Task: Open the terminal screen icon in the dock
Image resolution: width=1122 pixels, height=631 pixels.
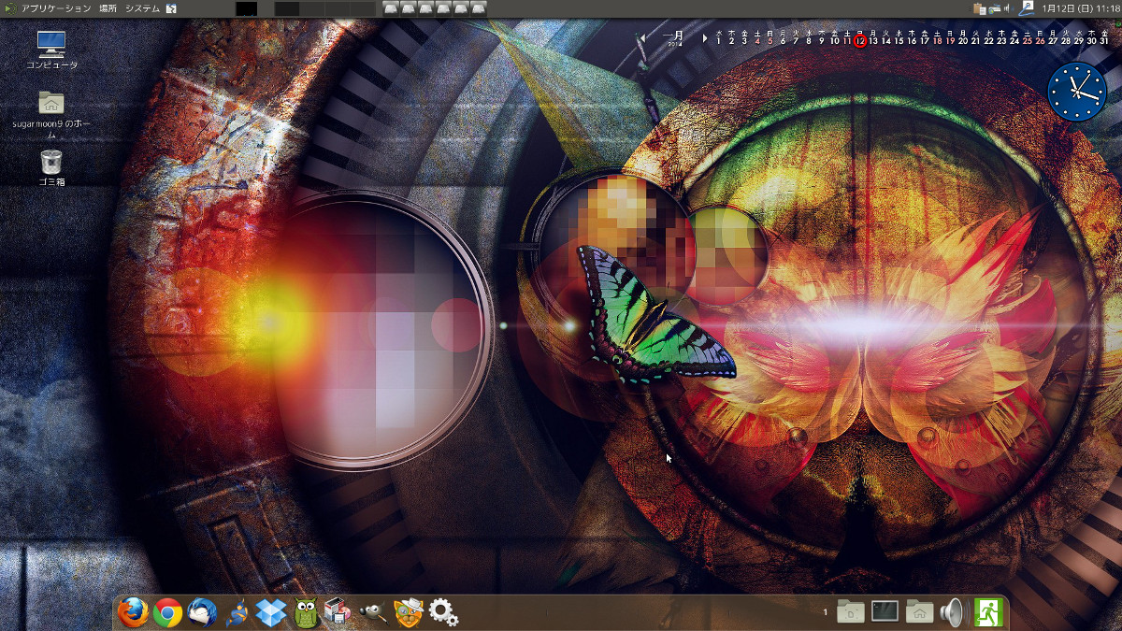Action: [885, 611]
